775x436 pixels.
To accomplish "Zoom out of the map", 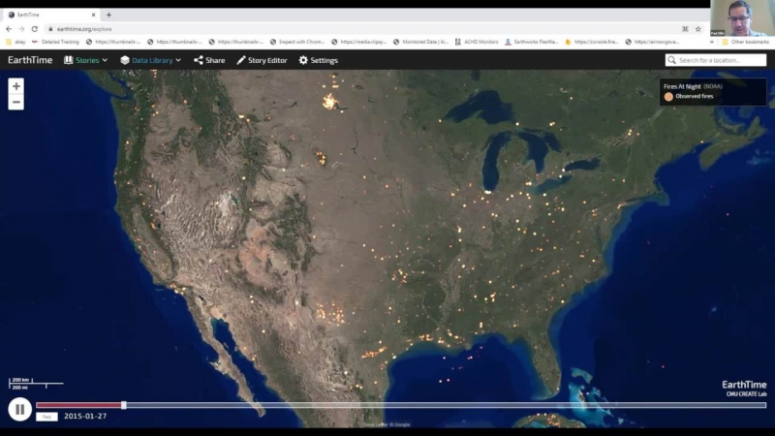I will [x=16, y=103].
